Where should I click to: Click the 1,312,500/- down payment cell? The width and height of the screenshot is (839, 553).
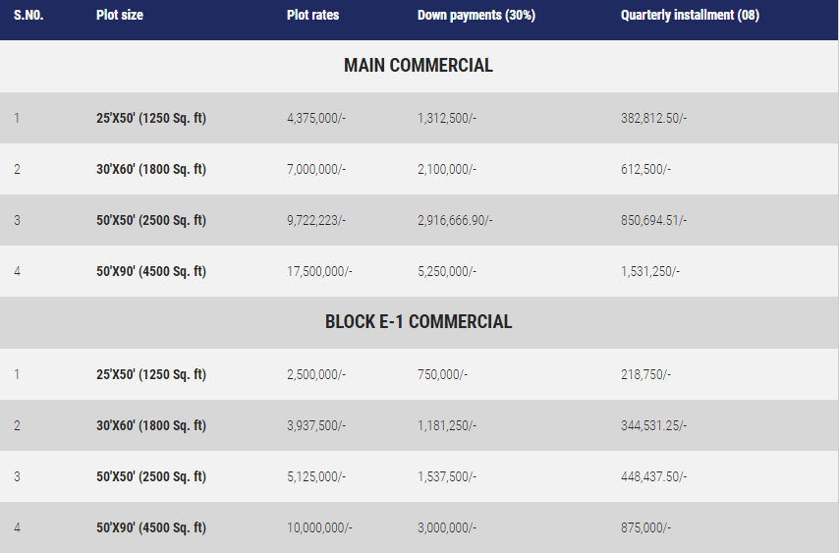[x=447, y=118]
